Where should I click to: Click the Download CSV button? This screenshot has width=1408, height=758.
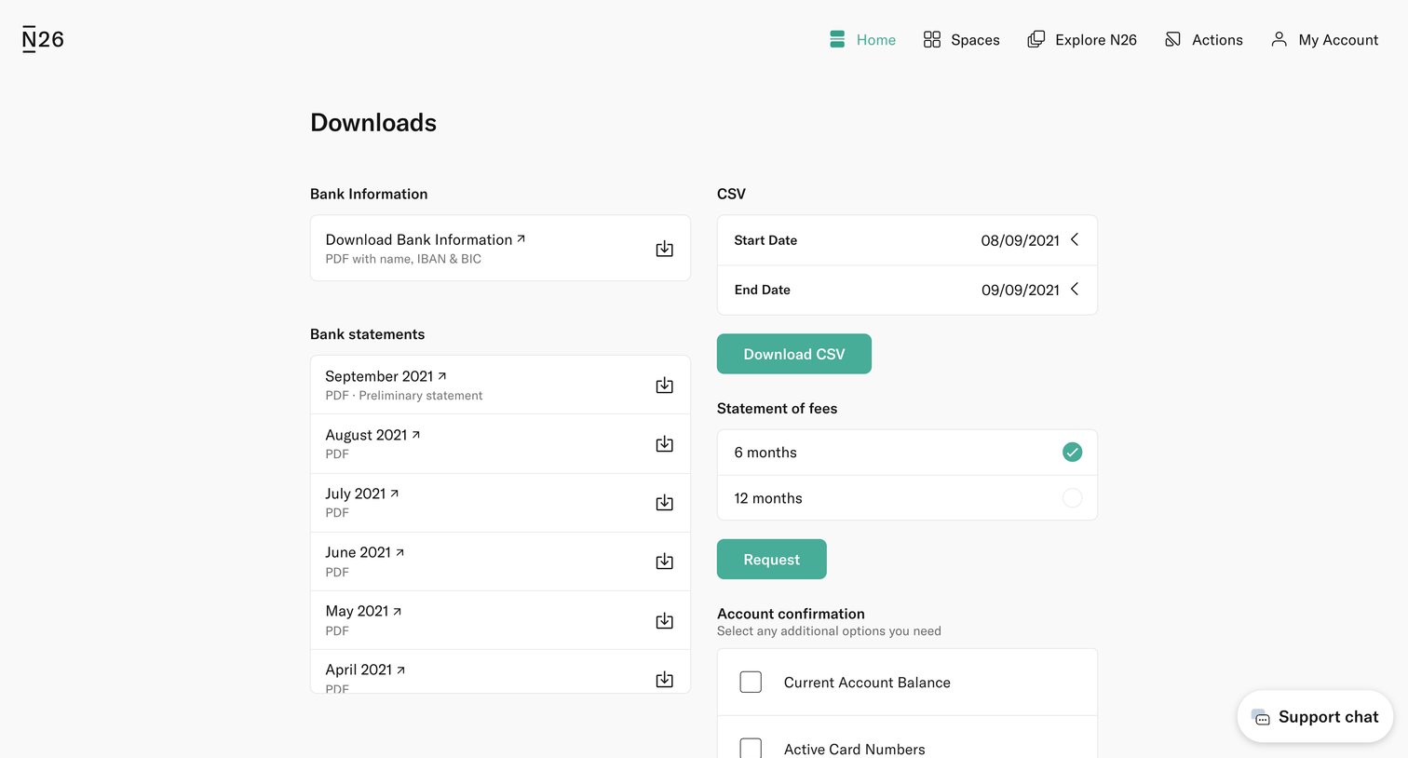click(x=794, y=354)
